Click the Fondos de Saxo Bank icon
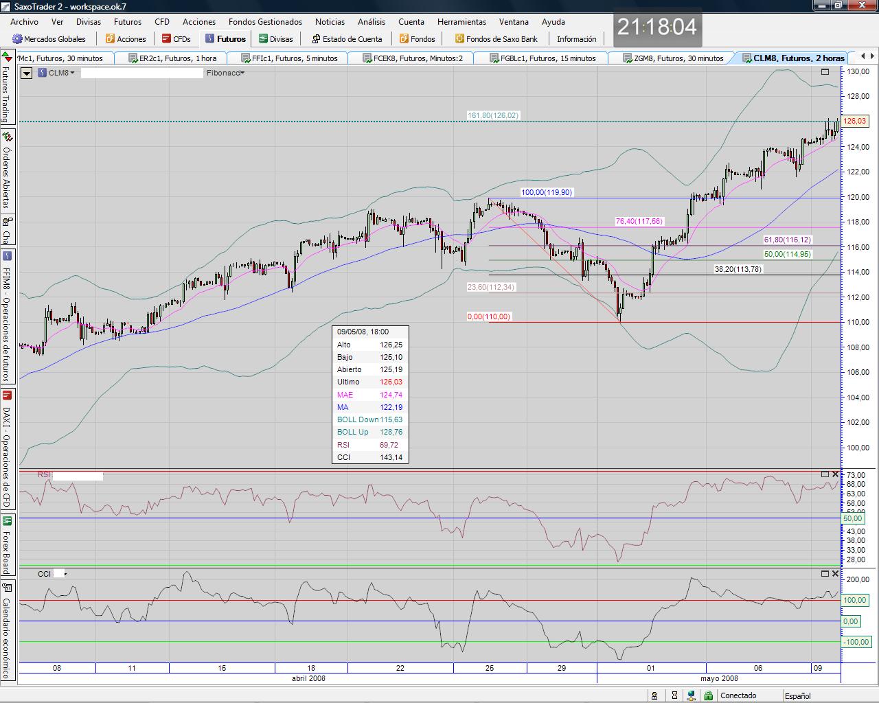The image size is (879, 703). (x=459, y=39)
